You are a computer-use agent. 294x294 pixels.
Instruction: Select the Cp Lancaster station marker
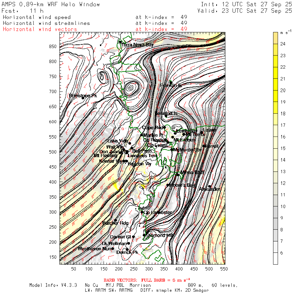pos(142,212)
